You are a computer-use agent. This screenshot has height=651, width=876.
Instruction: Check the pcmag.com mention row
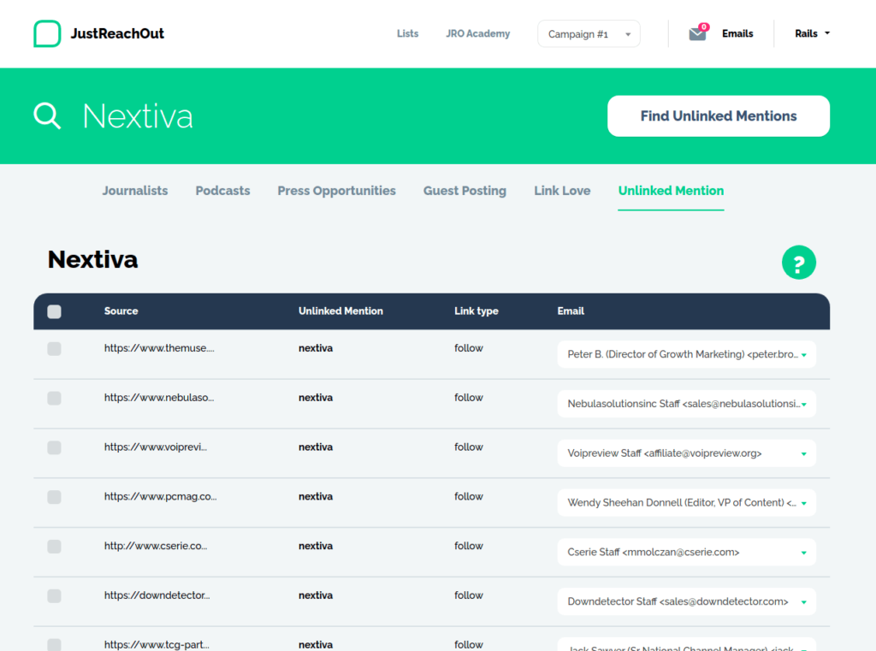tap(54, 497)
